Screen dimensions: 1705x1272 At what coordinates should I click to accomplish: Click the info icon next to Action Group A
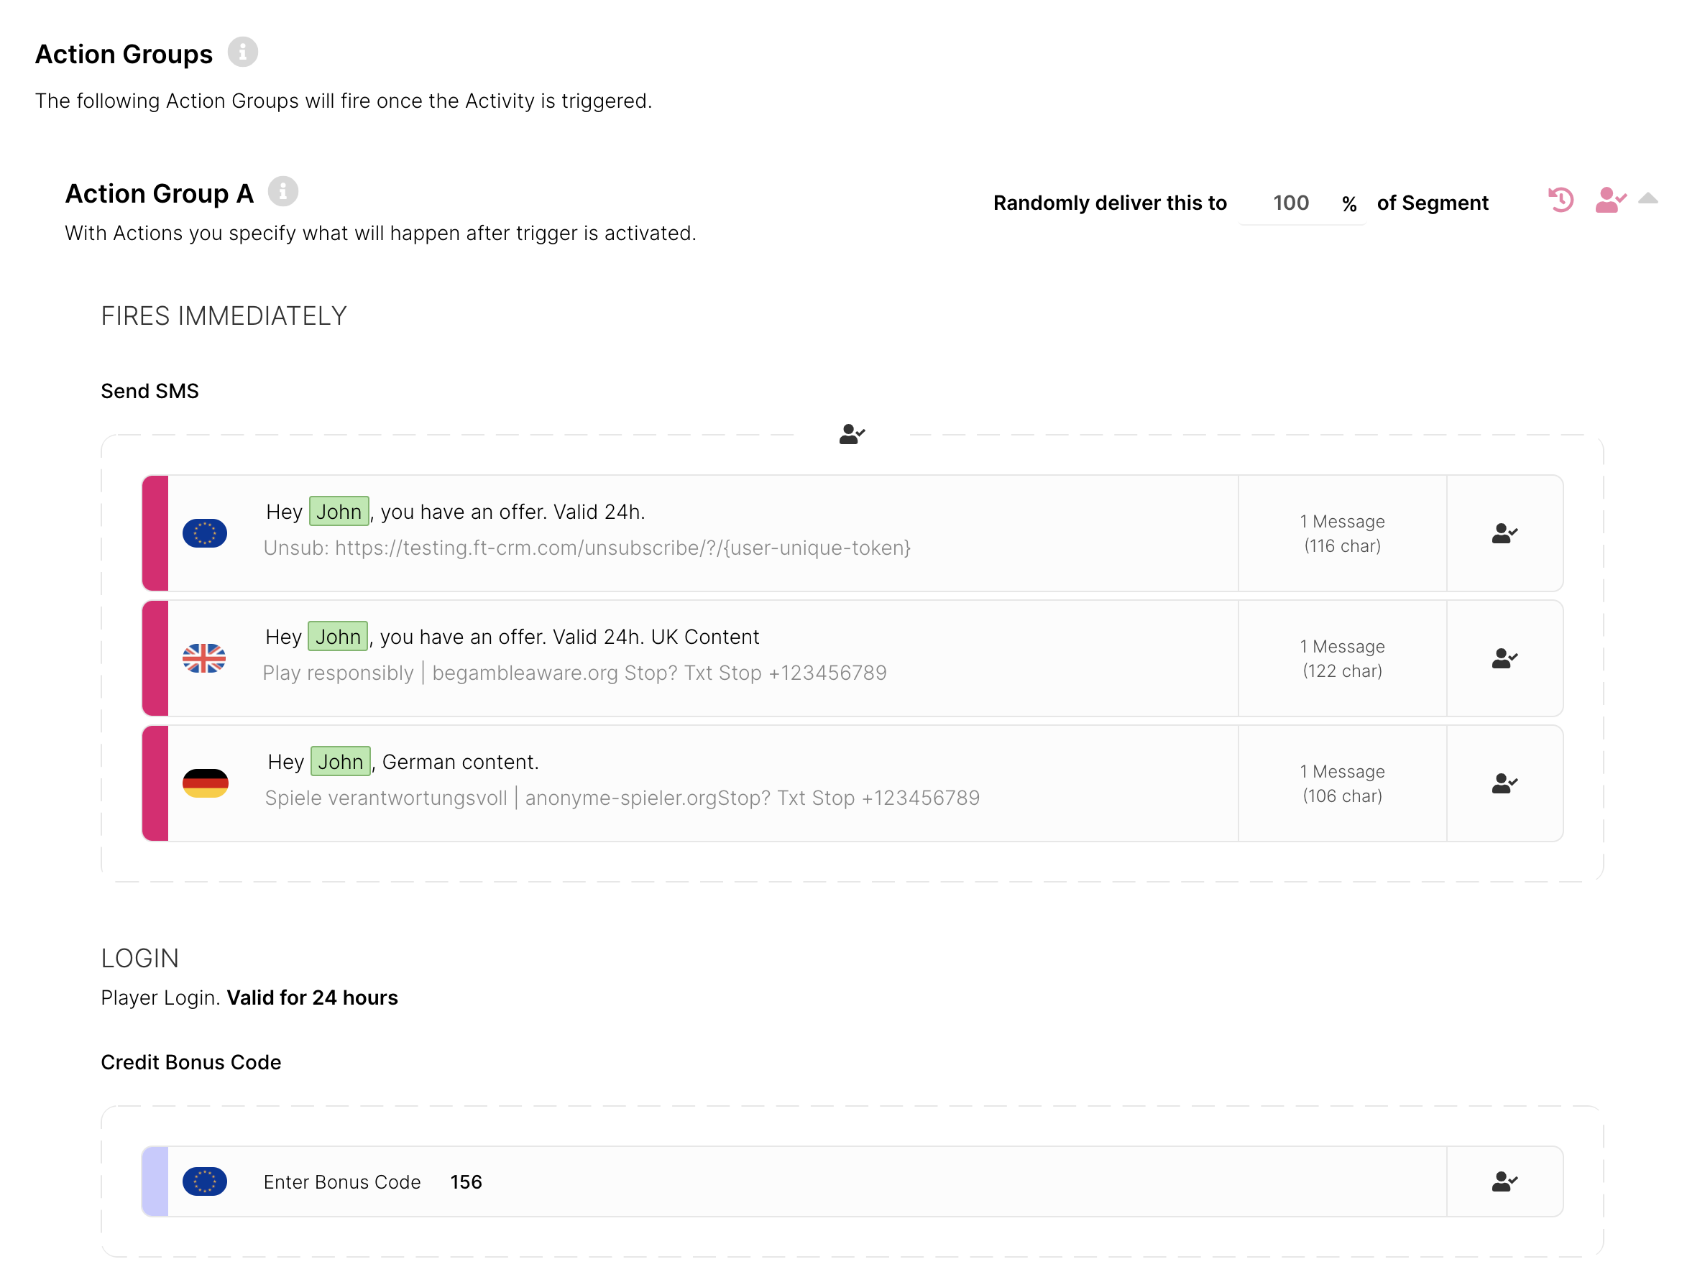pyautogui.click(x=282, y=192)
